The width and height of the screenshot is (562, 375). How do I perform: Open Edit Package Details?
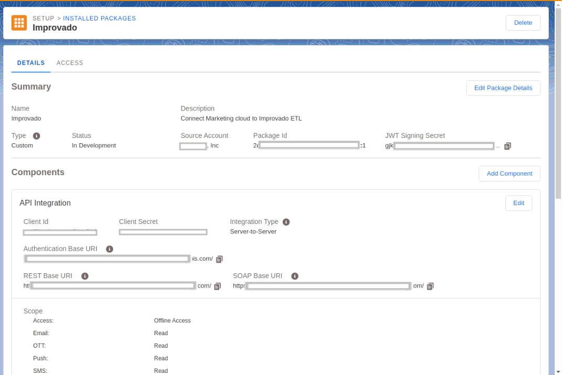503,88
